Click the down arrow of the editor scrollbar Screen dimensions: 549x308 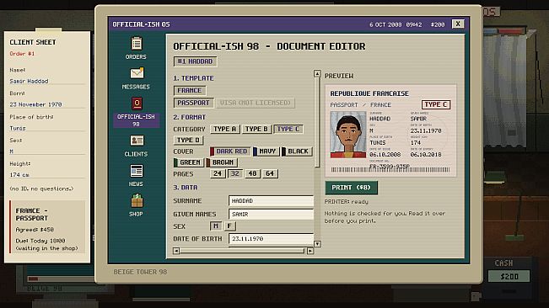pos(317,244)
